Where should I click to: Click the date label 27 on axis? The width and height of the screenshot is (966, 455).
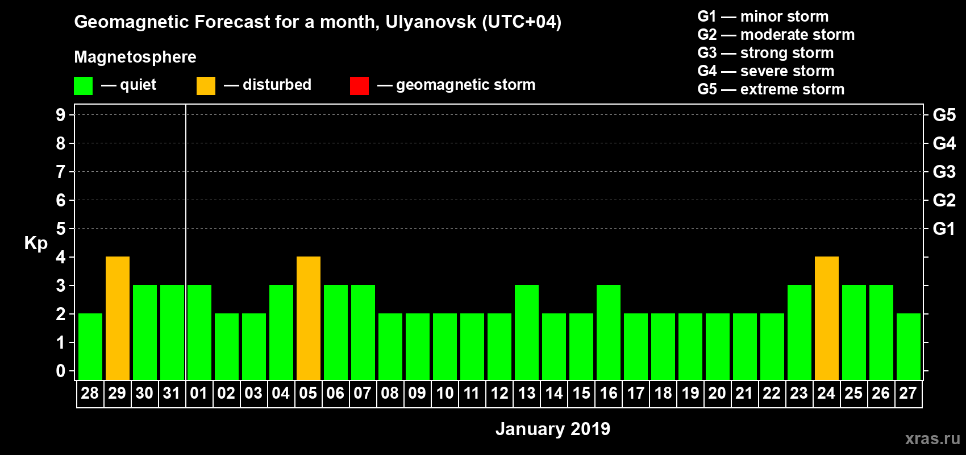pyautogui.click(x=908, y=394)
